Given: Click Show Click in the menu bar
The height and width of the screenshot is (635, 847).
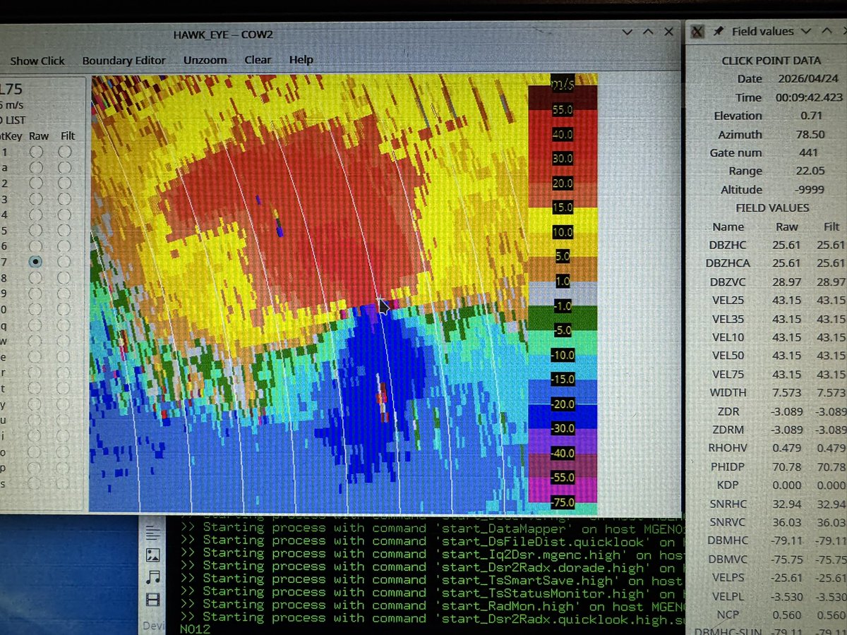Looking at the screenshot, I should 37,61.
